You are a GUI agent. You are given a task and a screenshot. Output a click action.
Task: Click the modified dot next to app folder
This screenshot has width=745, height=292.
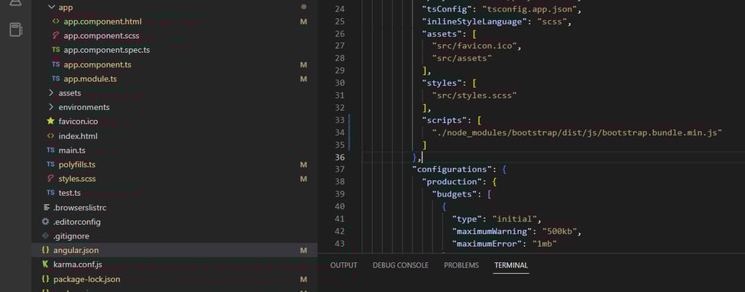(x=303, y=7)
